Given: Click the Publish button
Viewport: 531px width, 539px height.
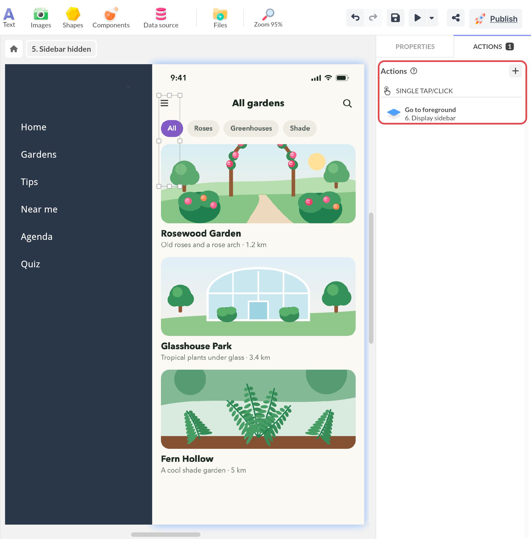Looking at the screenshot, I should [x=495, y=19].
